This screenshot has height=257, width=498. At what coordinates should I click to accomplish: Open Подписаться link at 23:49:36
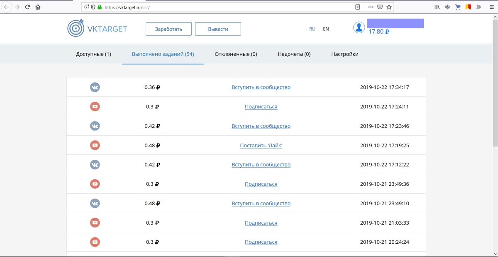coord(261,184)
